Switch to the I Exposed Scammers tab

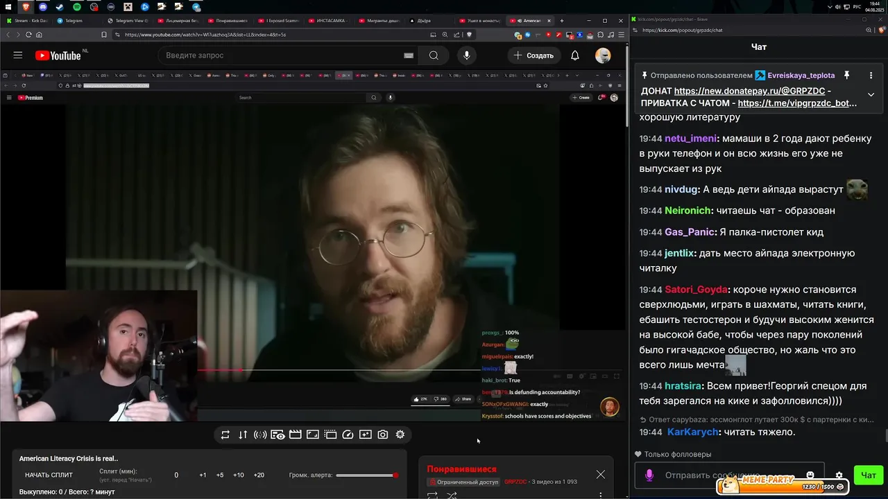(278, 21)
